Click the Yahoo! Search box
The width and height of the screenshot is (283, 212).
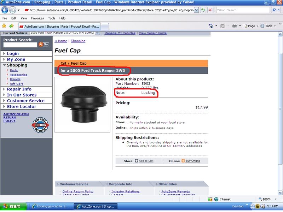(243, 10)
